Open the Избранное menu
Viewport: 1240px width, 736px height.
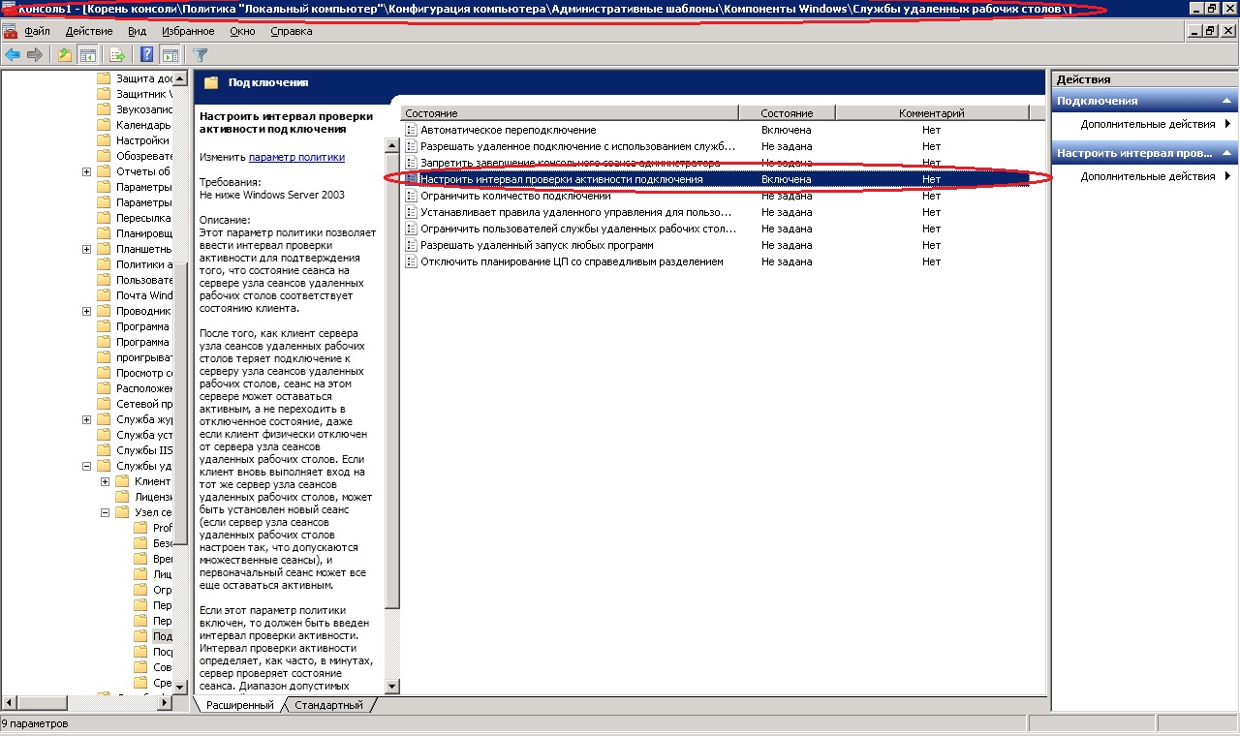188,31
